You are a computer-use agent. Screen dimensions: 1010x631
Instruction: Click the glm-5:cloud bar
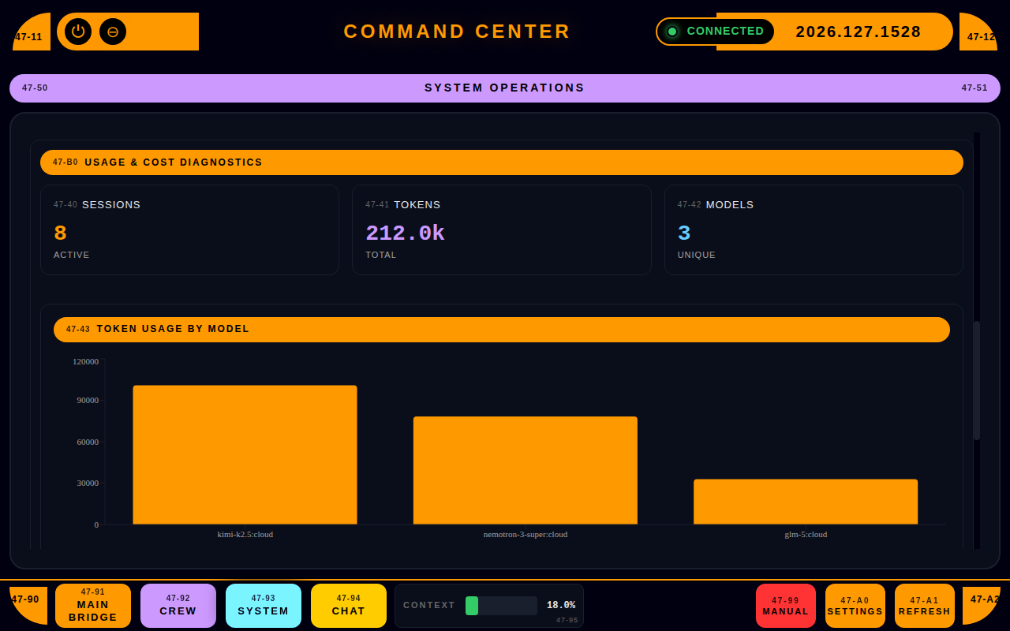(x=806, y=502)
